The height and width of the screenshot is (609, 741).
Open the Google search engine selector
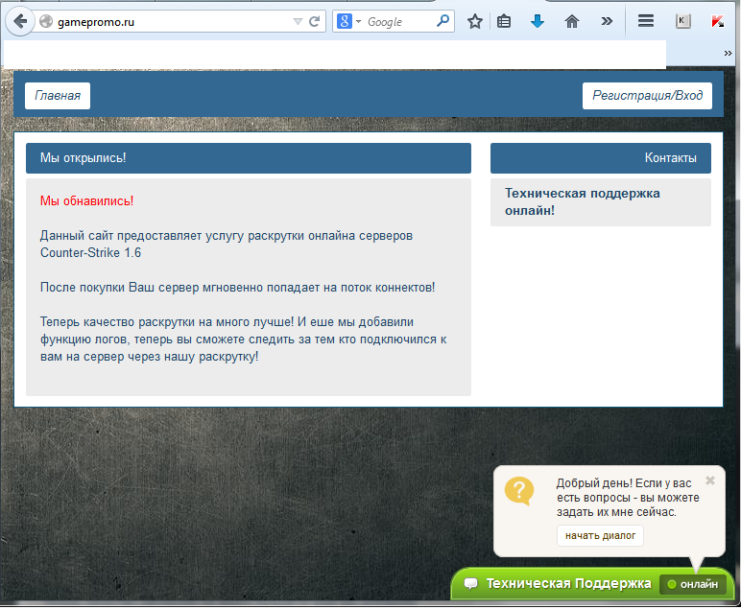tap(348, 22)
